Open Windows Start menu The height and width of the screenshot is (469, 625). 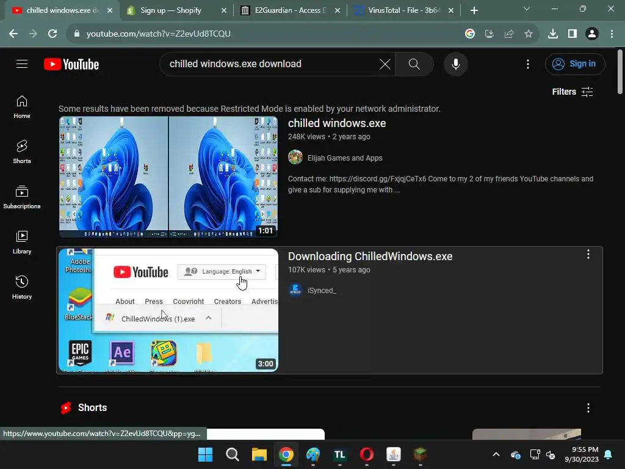pos(205,454)
